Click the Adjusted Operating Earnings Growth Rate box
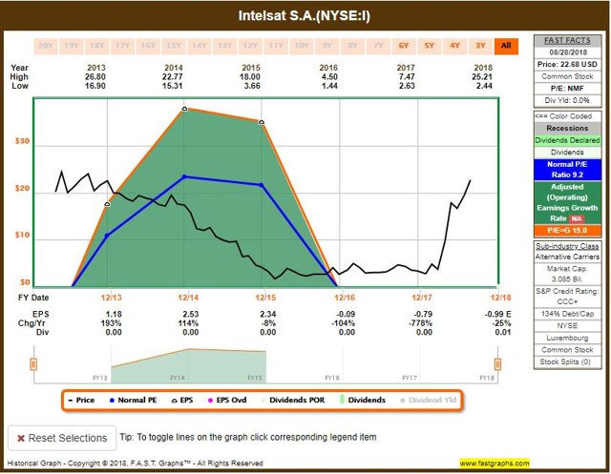This screenshot has height=474, width=611. click(x=567, y=203)
